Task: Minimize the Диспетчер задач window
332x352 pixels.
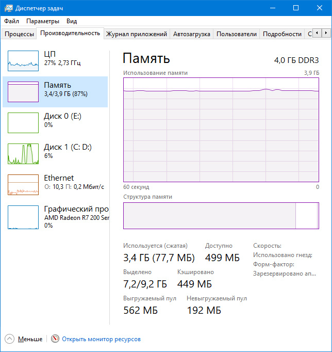Action: click(x=273, y=8)
